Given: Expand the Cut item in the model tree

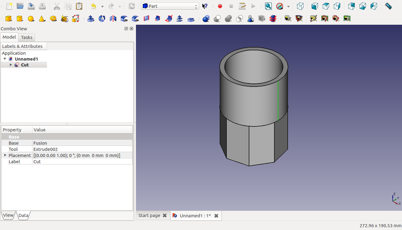Looking at the screenshot, I should pyautogui.click(x=11, y=65).
